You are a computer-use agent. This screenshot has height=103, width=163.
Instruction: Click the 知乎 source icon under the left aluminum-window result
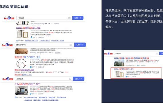point(31,37)
